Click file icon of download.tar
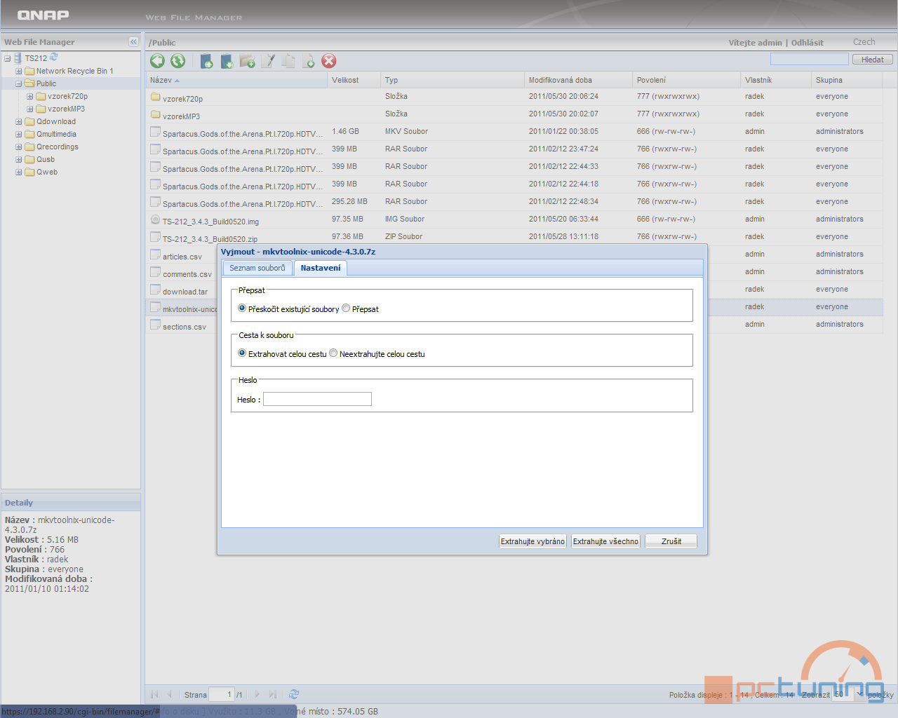 click(156, 290)
